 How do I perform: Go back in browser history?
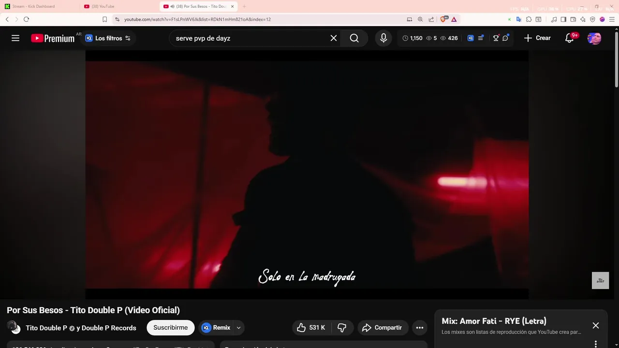tap(7, 19)
